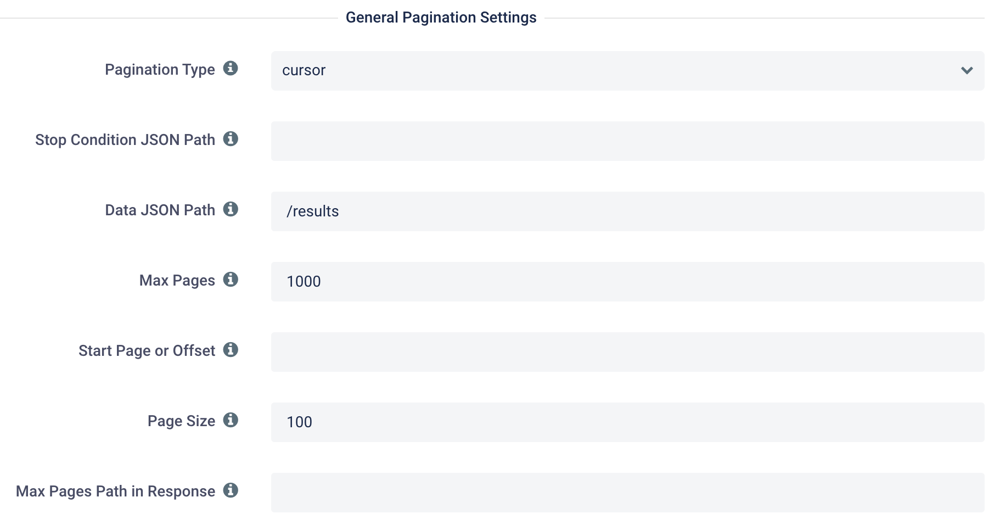
Task: Click the dropdown chevron arrow
Action: pyautogui.click(x=967, y=71)
